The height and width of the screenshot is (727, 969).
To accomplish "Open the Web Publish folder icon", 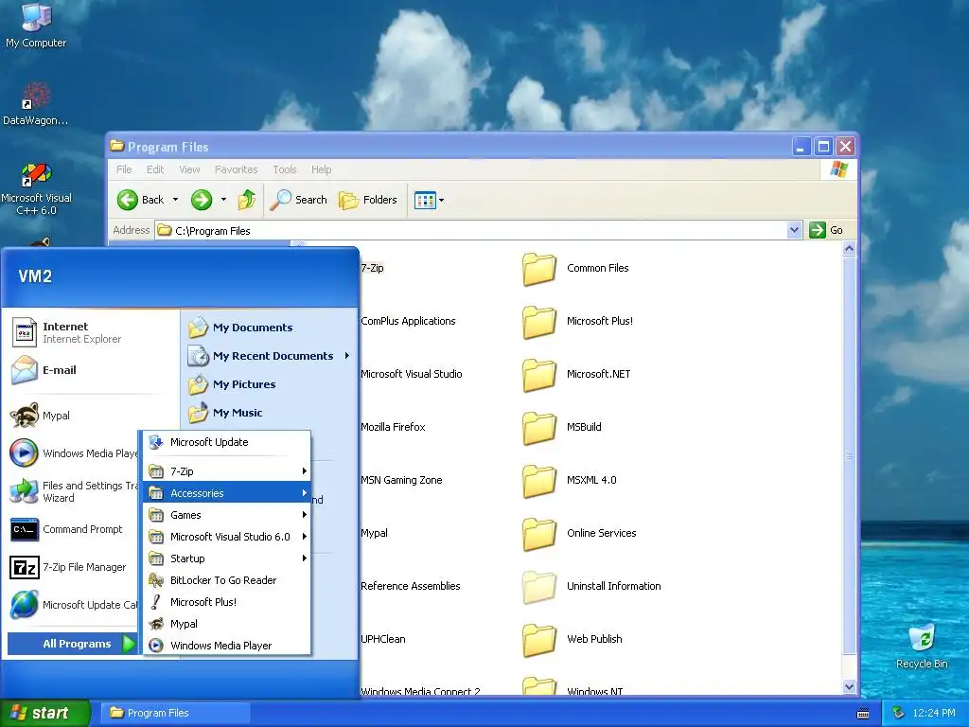I will coord(538,640).
